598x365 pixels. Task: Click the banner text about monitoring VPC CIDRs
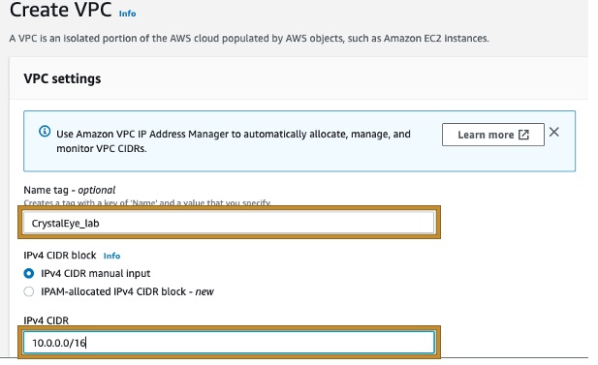[234, 141]
